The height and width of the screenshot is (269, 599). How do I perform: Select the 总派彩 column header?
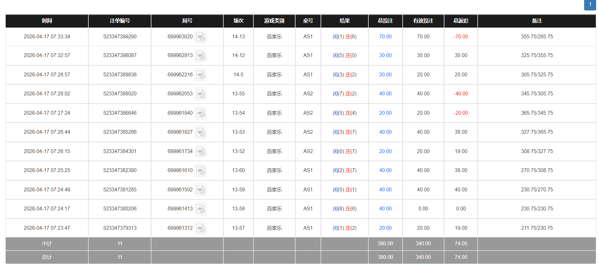(x=461, y=21)
